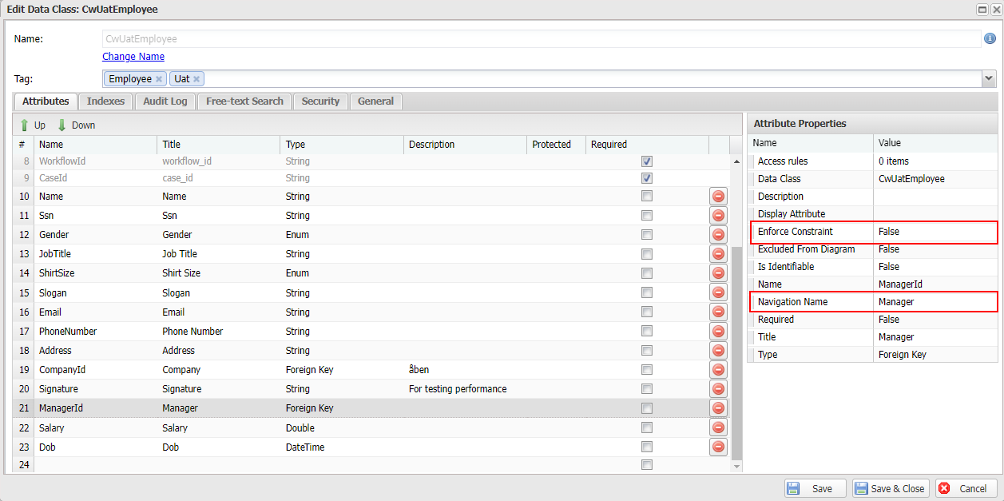1004x501 pixels.
Task: Delete the Dob attribute row
Action: coord(718,447)
